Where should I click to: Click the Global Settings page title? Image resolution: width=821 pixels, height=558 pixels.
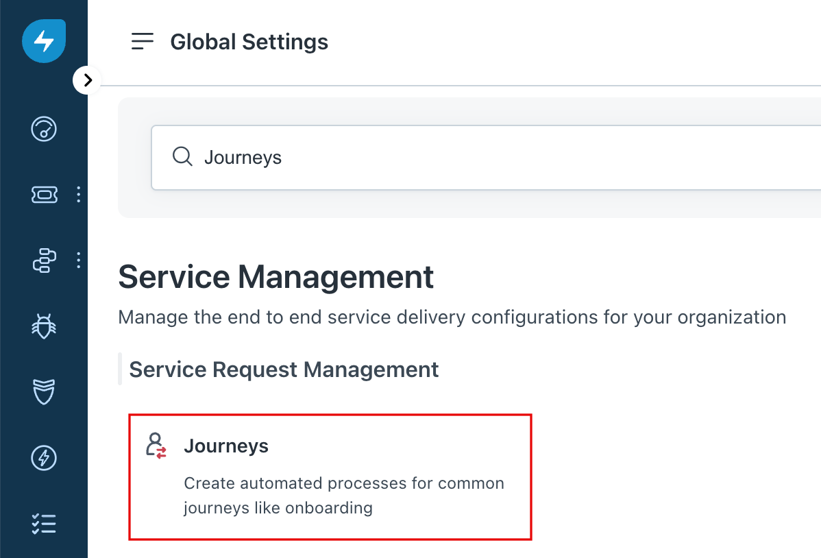249,42
